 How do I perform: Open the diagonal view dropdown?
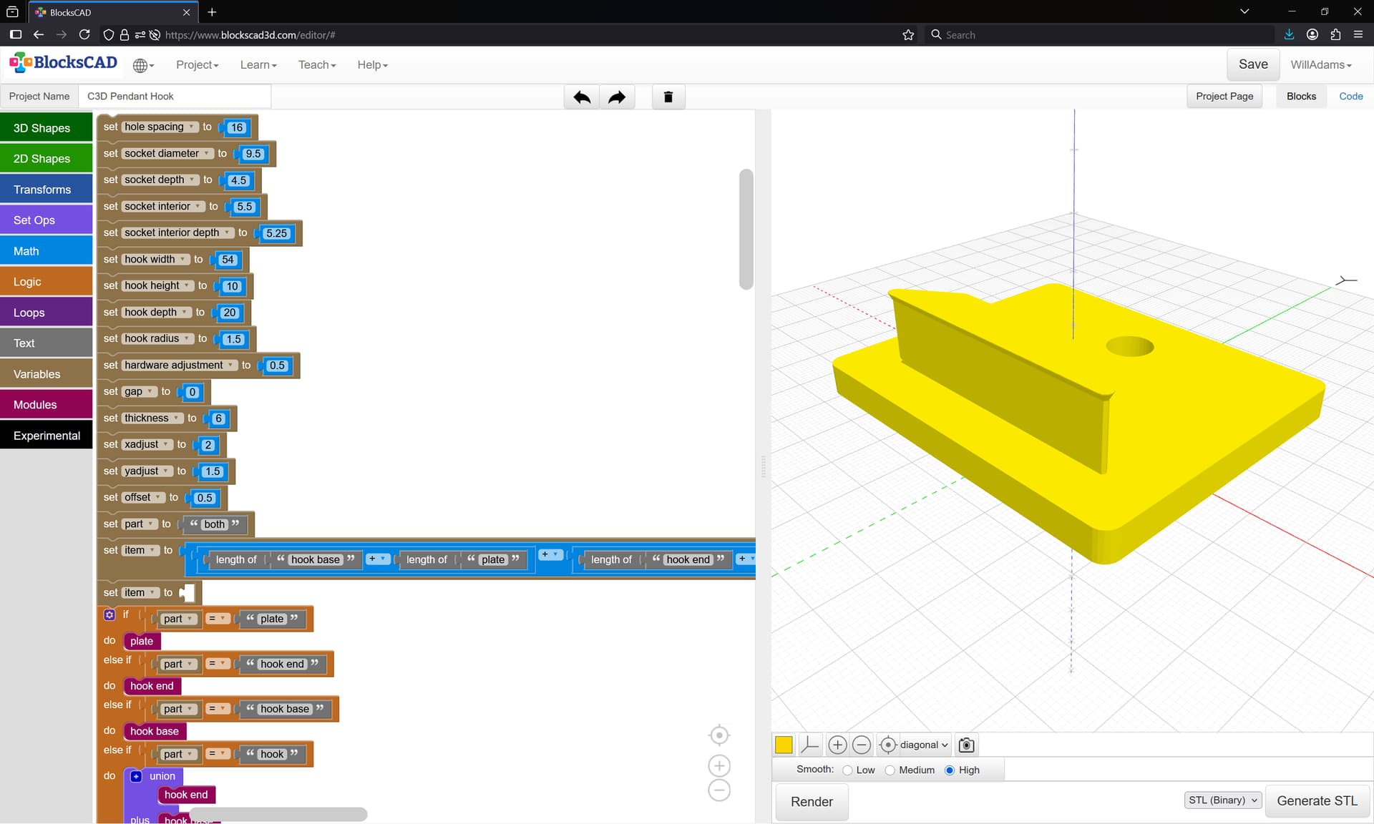point(923,745)
